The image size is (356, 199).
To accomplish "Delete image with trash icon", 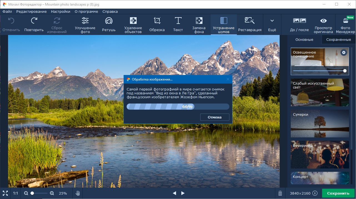I will [x=280, y=193].
